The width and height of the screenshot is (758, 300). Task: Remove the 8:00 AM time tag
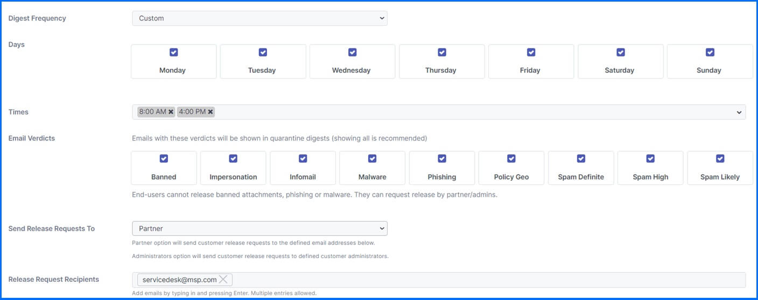tap(171, 112)
